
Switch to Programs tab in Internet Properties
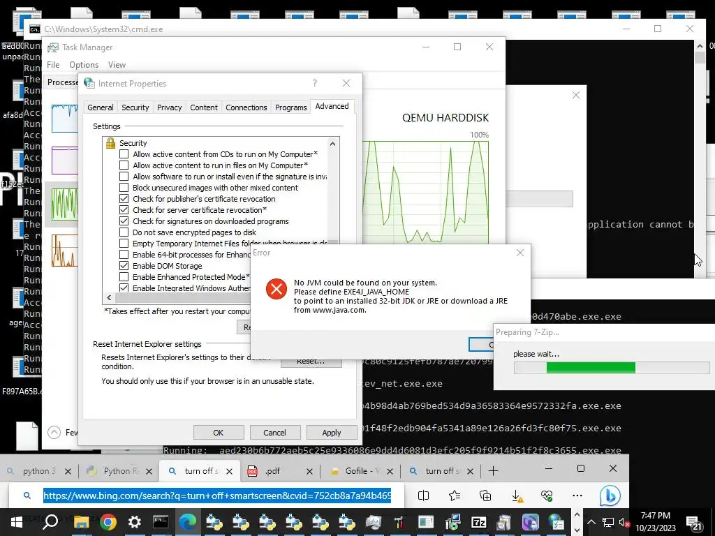[x=291, y=107]
